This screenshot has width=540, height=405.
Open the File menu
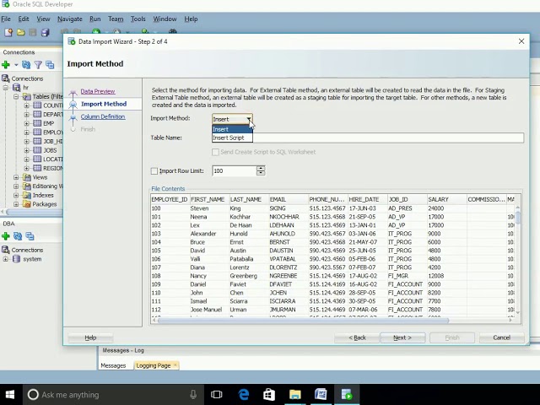coord(6,19)
